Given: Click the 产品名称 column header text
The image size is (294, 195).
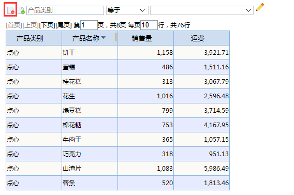Looking at the screenshot, I should (x=86, y=38).
